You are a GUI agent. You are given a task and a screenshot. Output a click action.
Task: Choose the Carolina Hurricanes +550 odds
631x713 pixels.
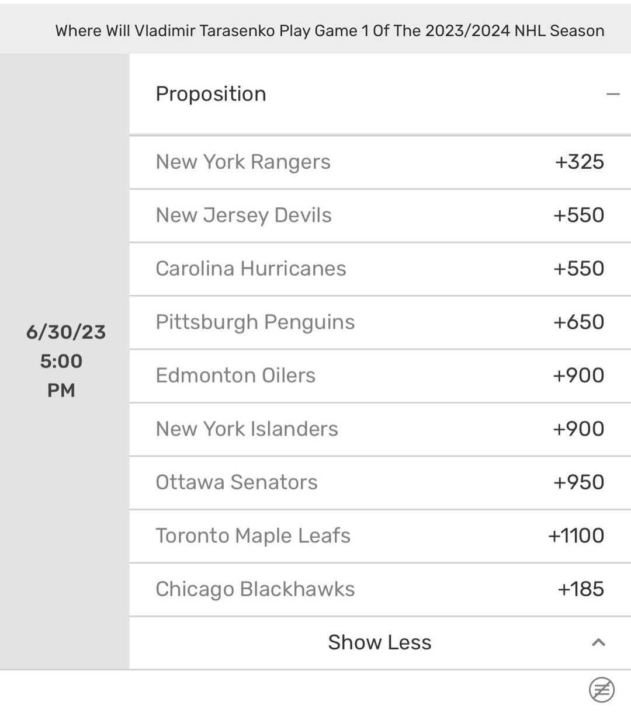[578, 269]
